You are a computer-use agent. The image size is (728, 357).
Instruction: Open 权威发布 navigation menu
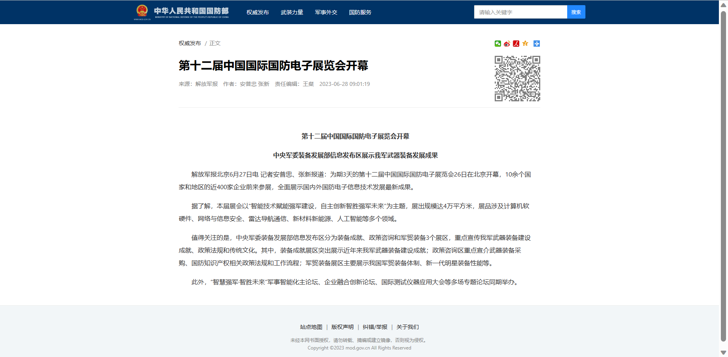pyautogui.click(x=257, y=12)
